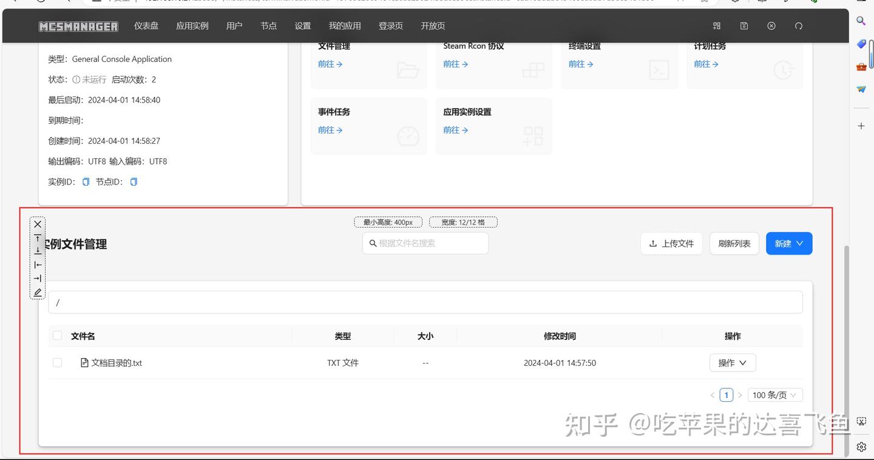The width and height of the screenshot is (874, 460).
Task: Open the red toolbox icon in browser sidebar
Action: [861, 67]
